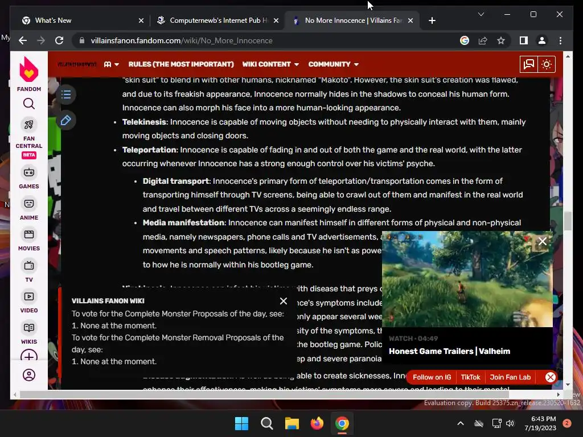Expand the COMMUNITY dropdown
This screenshot has height=437, width=583.
334,64
